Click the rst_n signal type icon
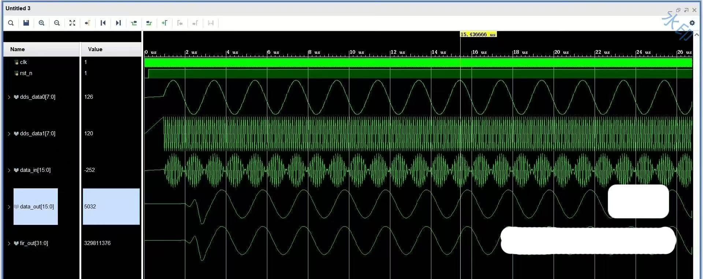Screen dimensions: 703x279 (16, 73)
